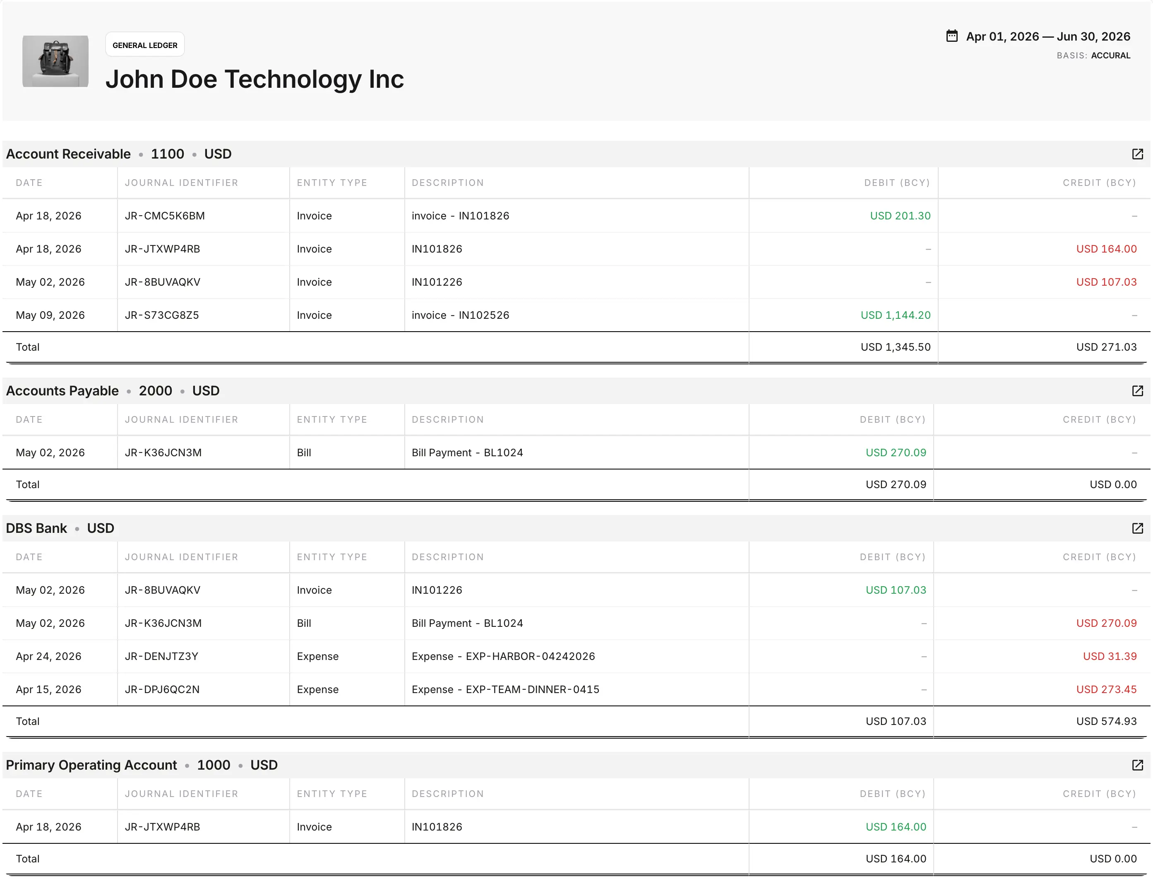Click Bill Payment - BL1024 in DBS Bank
Screen dimensions: 1153x886
(467, 624)
